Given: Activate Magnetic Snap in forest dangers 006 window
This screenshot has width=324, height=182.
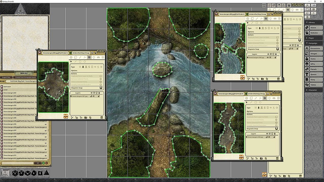Looking at the screenshot, I should (x=276, y=129).
